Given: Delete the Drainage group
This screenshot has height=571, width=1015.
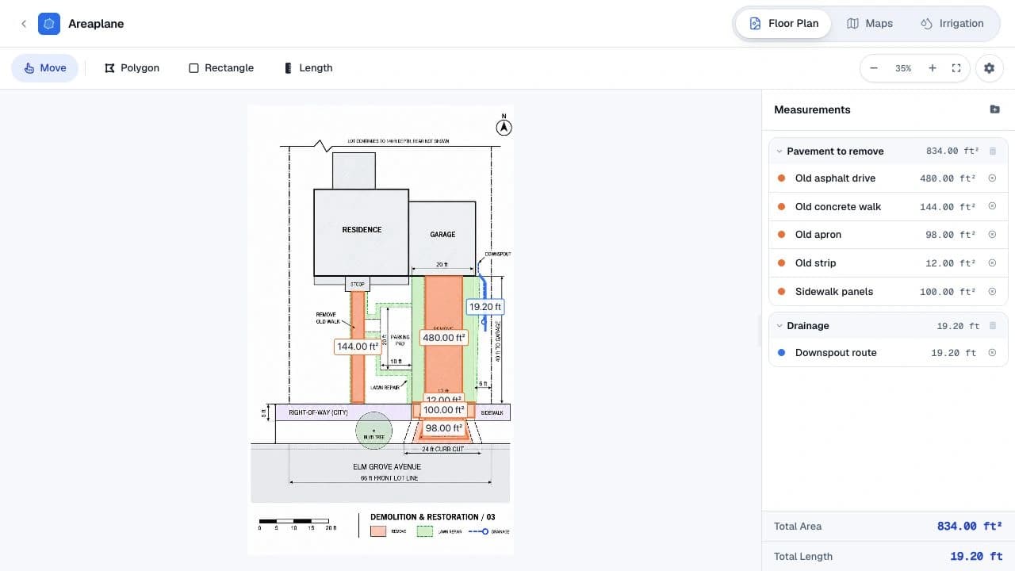Looking at the screenshot, I should click(x=992, y=326).
